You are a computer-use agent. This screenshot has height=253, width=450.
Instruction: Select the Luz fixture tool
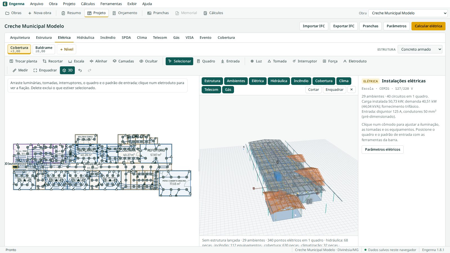pyautogui.click(x=256, y=61)
